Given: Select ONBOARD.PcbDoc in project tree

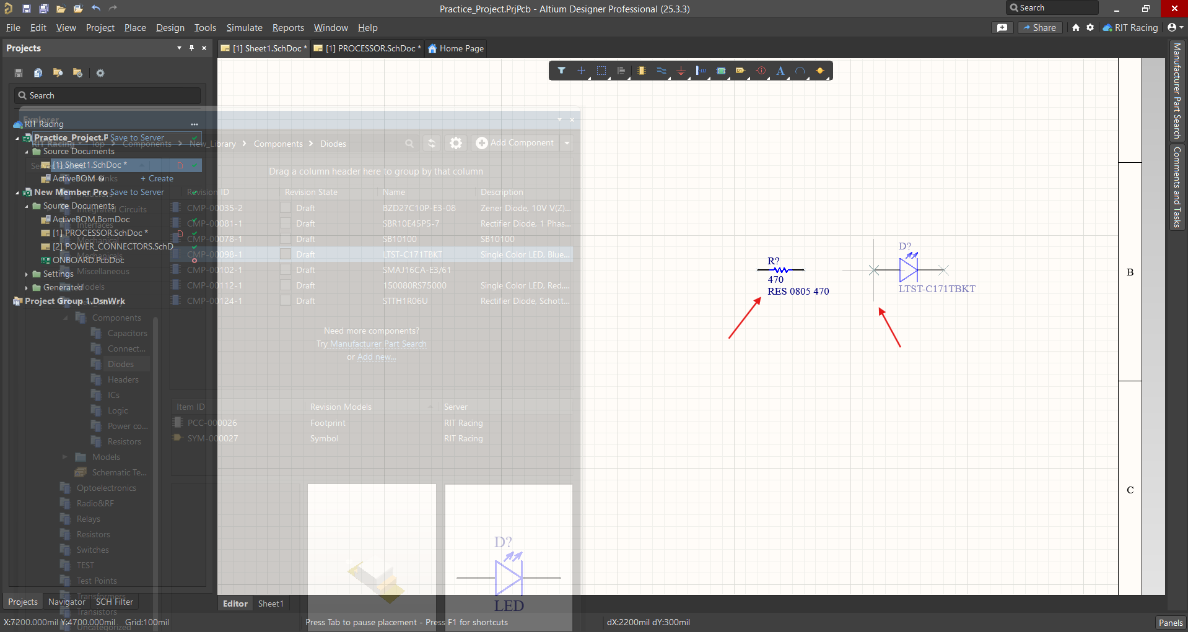Looking at the screenshot, I should tap(88, 261).
